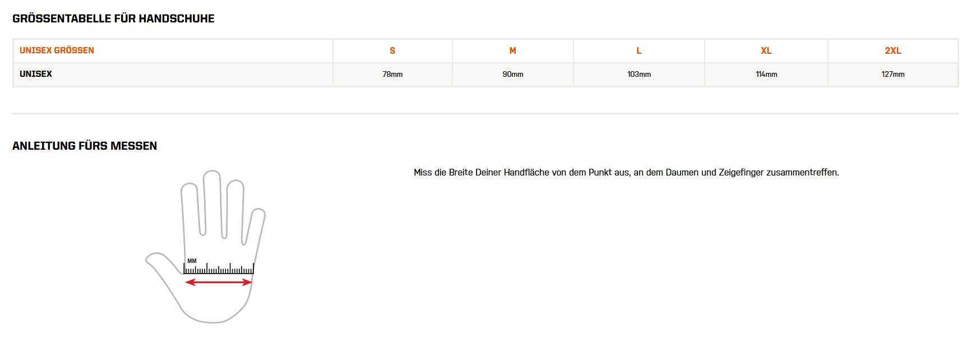This screenshot has width=976, height=337.
Task: Click the GRÖSSENTABELLE FÜR HANDSCHUHE heading
Action: (113, 19)
